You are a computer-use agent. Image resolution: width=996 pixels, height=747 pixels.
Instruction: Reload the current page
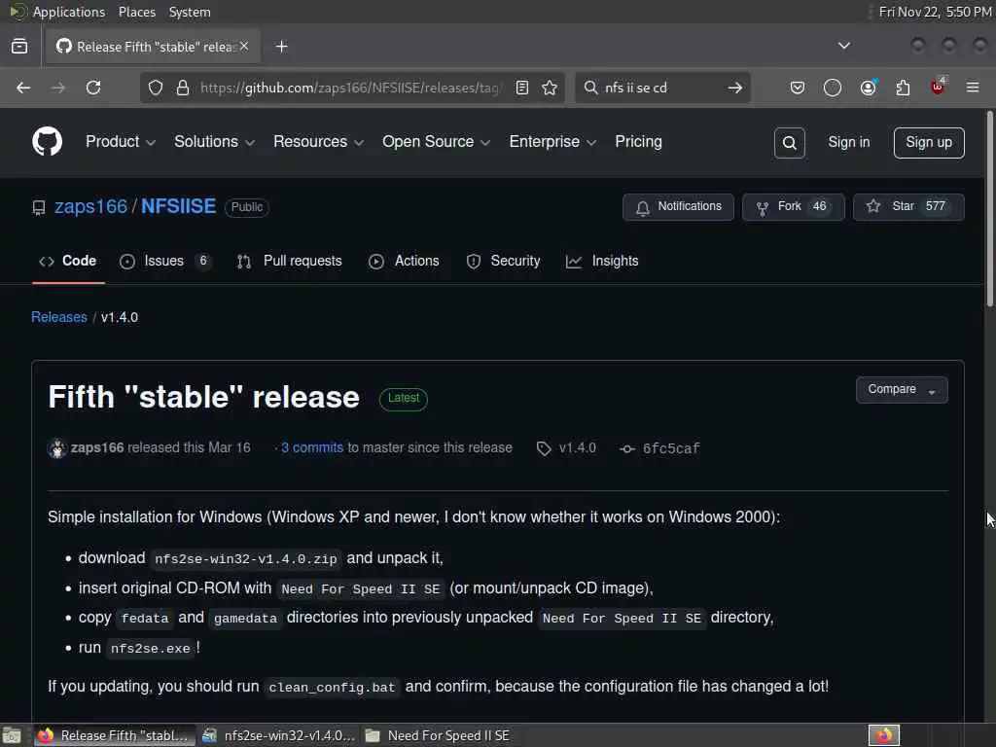coord(93,88)
